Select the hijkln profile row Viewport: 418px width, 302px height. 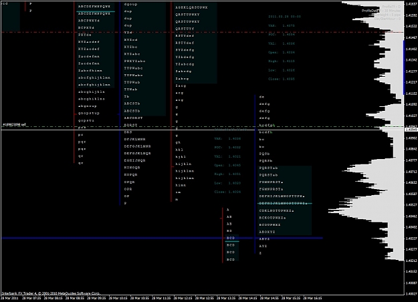coord(183,164)
